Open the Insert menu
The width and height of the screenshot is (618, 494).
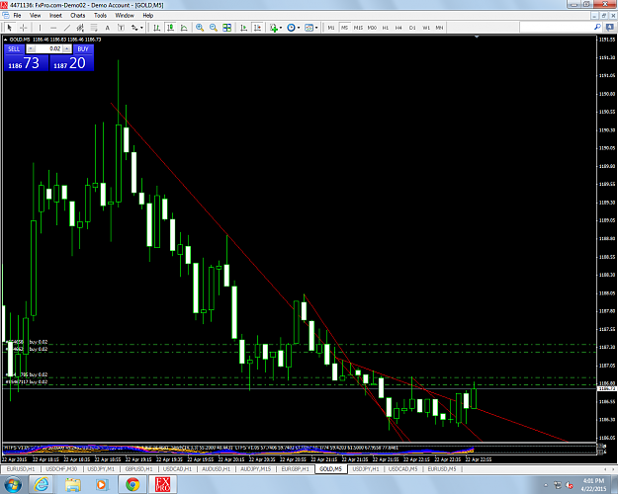coord(55,16)
